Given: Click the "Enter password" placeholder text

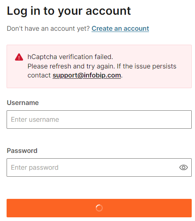Looking at the screenshot, I should point(35,168).
